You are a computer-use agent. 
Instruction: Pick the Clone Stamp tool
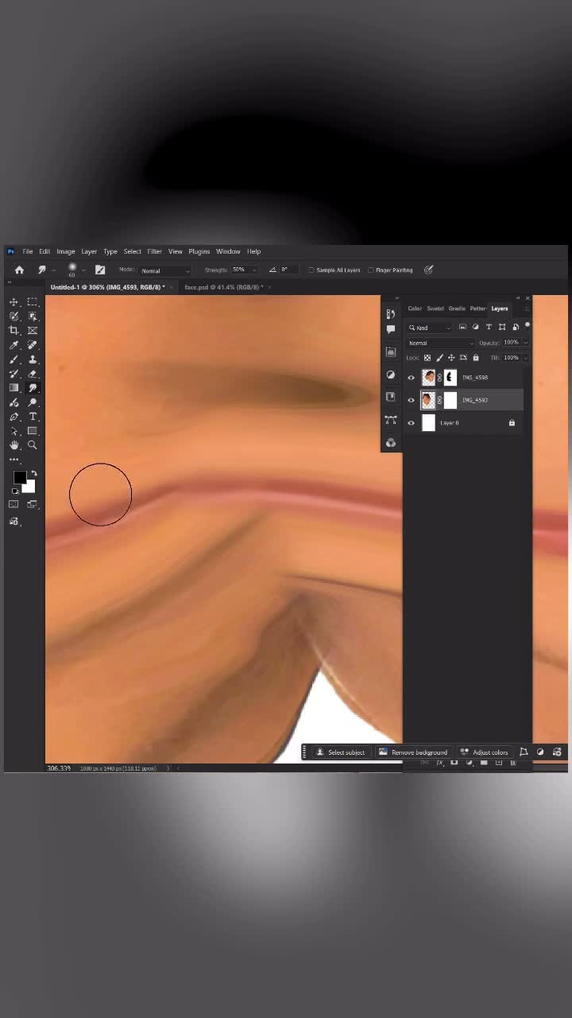click(33, 359)
